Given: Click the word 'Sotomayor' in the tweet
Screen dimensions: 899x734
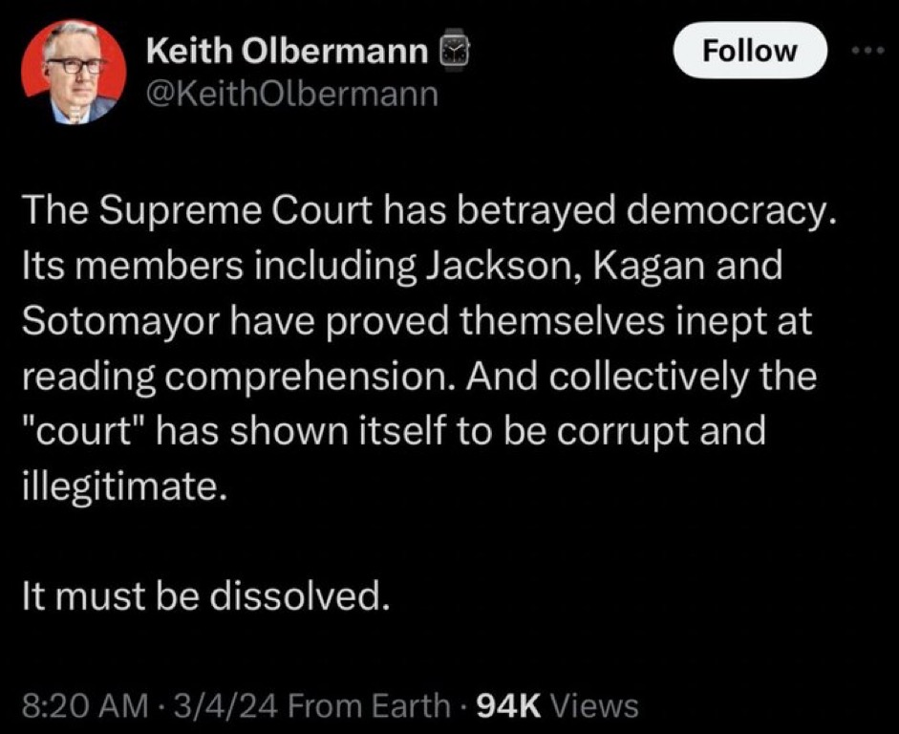Looking at the screenshot, I should 121,321.
